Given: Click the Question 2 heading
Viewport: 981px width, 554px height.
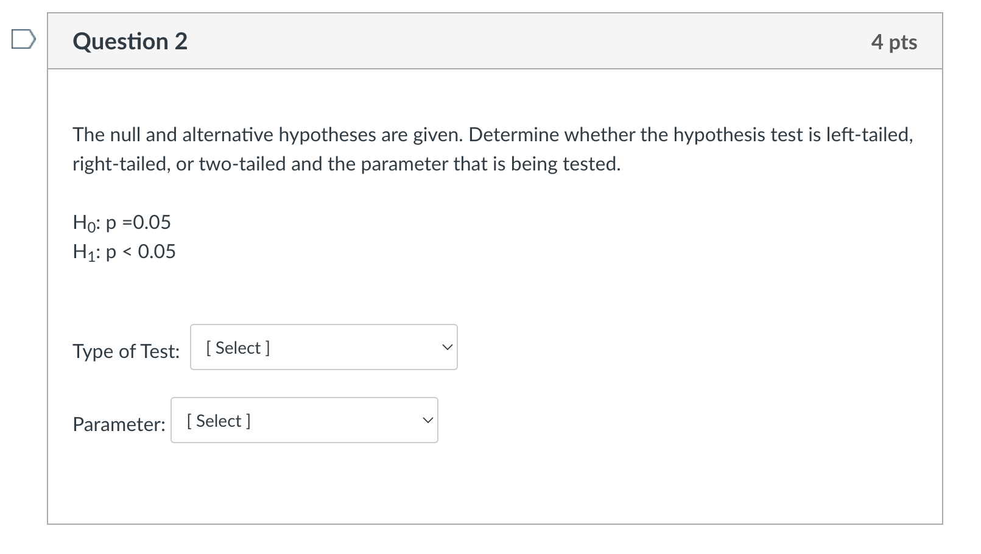Looking at the screenshot, I should click(x=130, y=41).
